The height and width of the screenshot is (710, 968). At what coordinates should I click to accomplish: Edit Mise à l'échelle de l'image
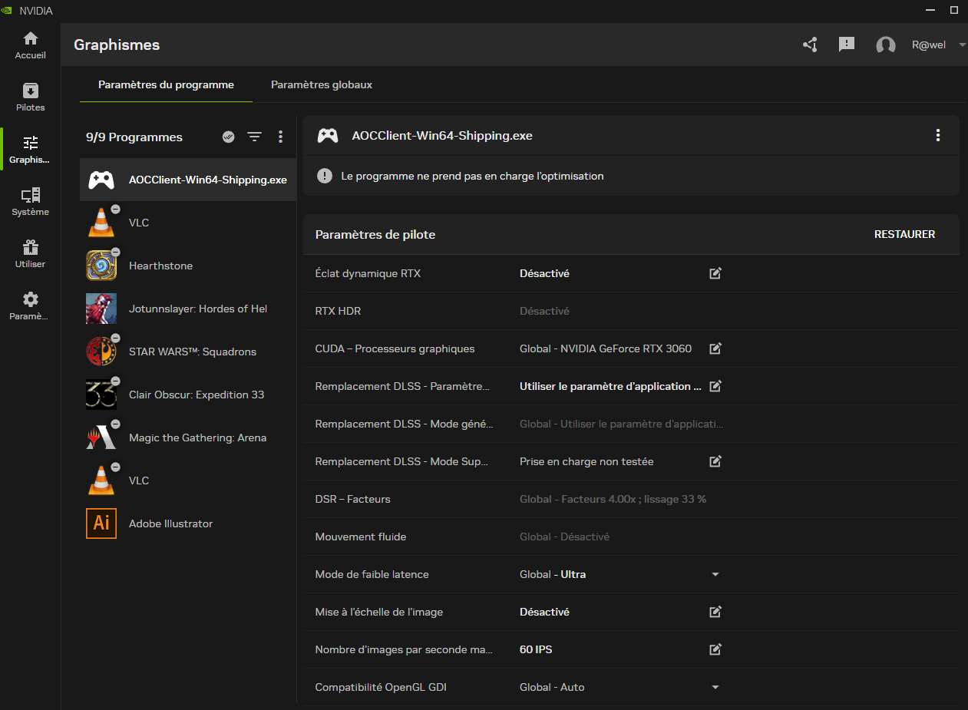[715, 612]
